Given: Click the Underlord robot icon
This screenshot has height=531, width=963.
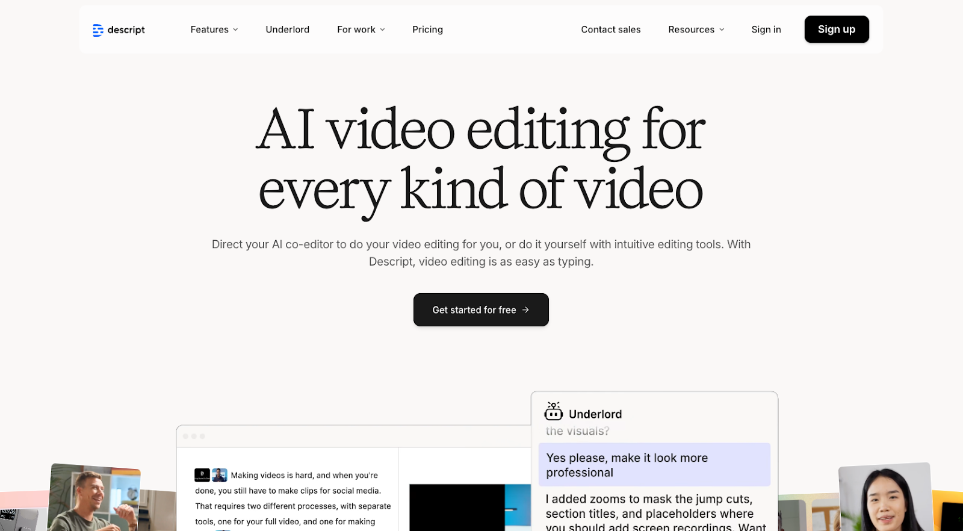Looking at the screenshot, I should point(553,411).
